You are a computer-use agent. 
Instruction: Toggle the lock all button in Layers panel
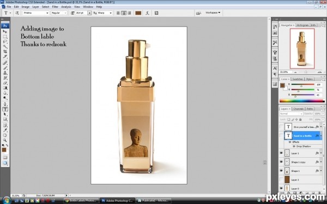(300, 120)
